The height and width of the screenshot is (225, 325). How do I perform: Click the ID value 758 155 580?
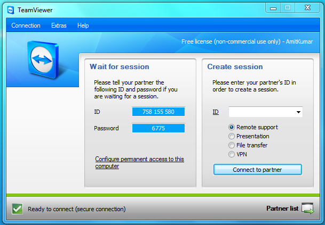coord(158,112)
